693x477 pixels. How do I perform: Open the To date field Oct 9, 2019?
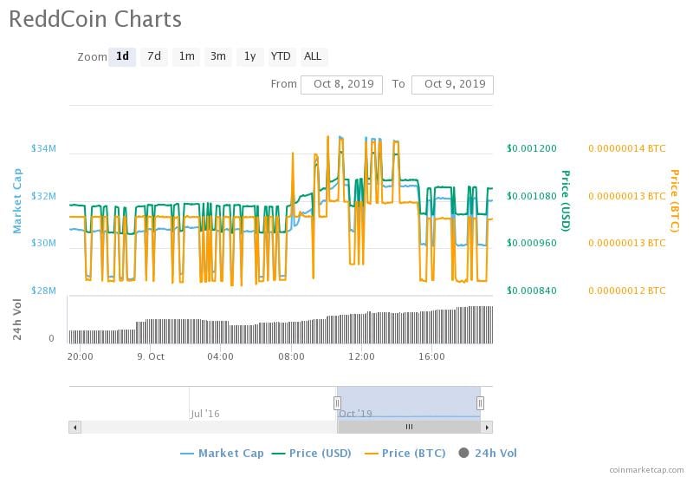452,84
